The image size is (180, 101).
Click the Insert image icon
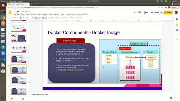39,18
